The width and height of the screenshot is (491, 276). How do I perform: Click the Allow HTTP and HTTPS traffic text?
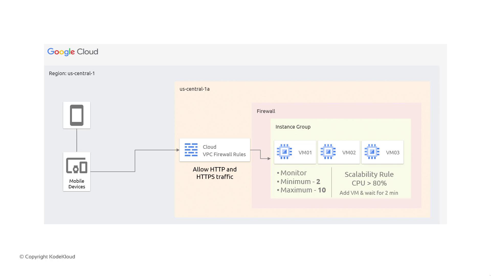click(x=215, y=173)
